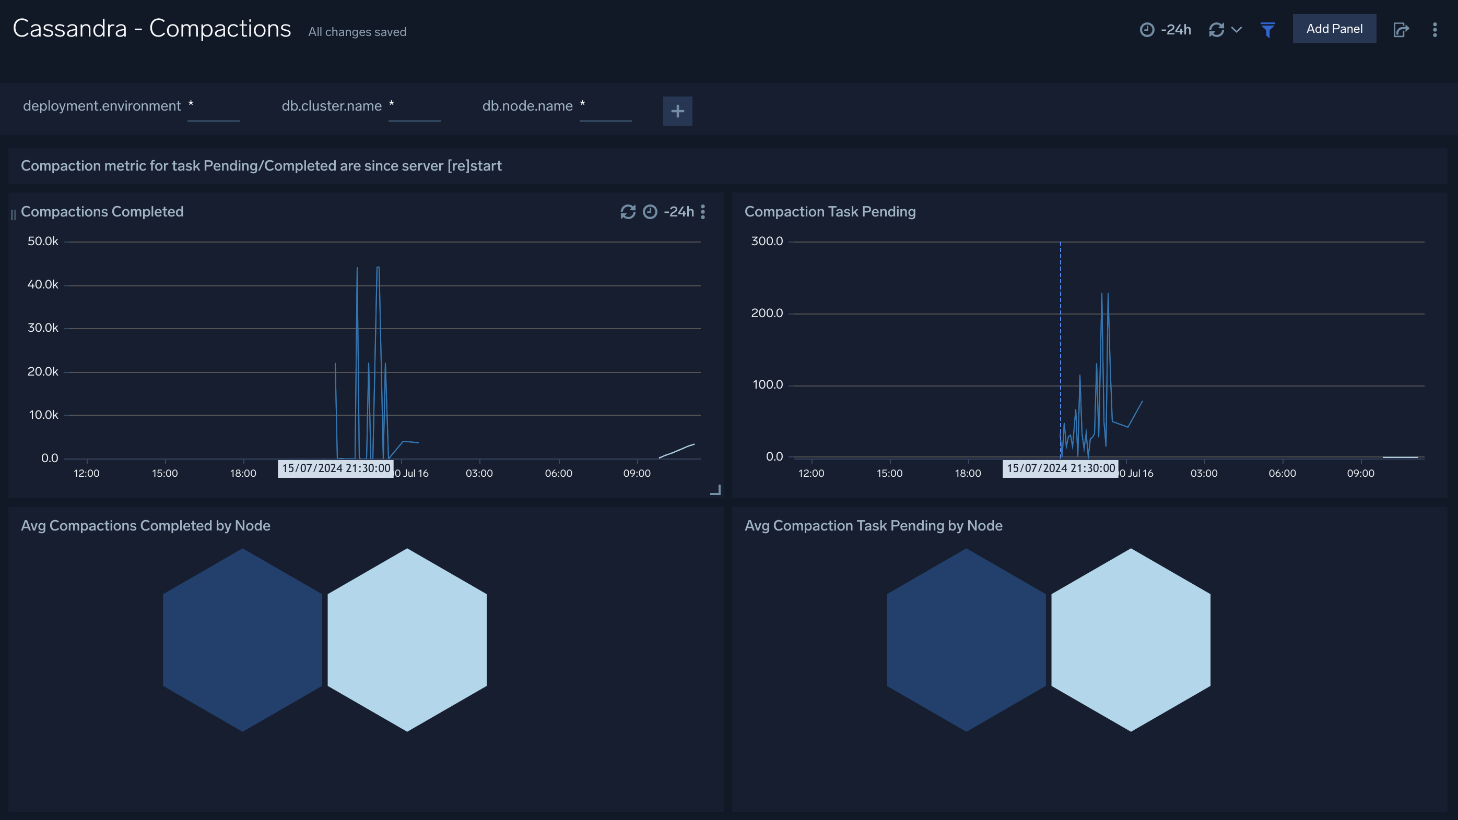Screen dimensions: 1458x820
Task: Click the Compaction Task Pending panel title
Action: click(830, 211)
